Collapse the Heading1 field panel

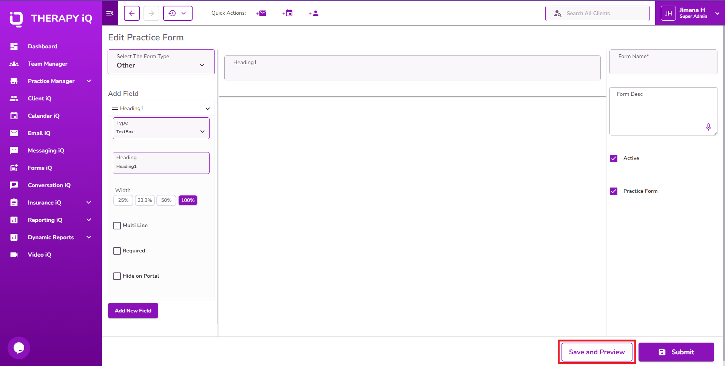point(208,108)
